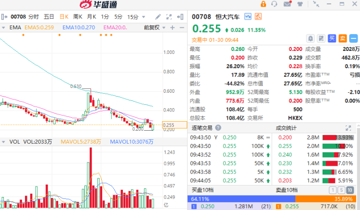Click the EMA10:0.270 indicator label
Image resolution: width=360 pixels, height=210 pixels.
(79, 27)
